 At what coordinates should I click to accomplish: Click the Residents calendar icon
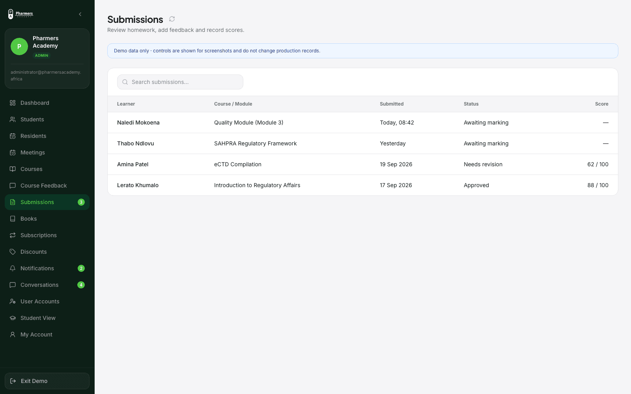13,136
